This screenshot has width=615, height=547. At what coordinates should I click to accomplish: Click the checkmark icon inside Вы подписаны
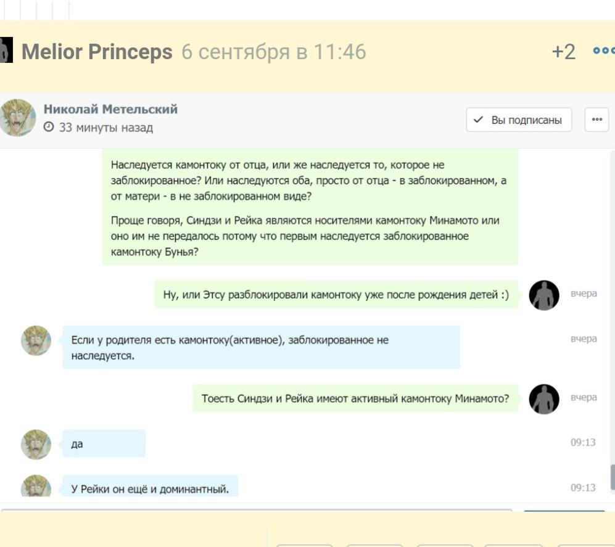[478, 119]
